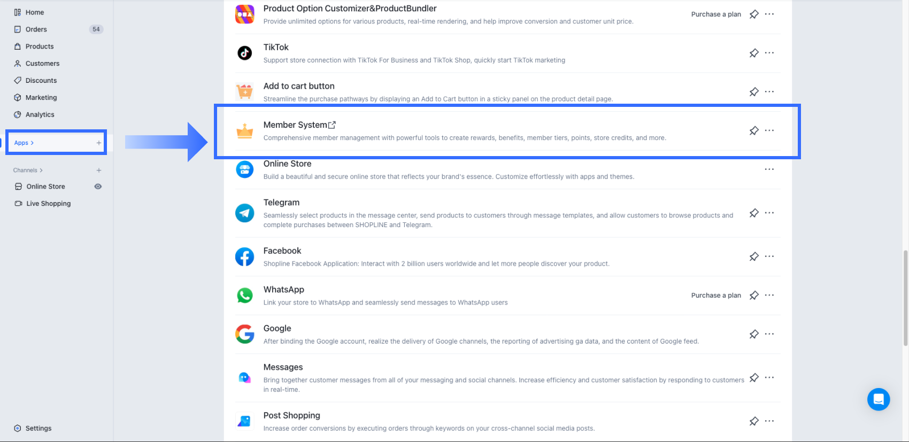The height and width of the screenshot is (442, 909).
Task: Open Orders in the sidebar
Action: pyautogui.click(x=36, y=29)
